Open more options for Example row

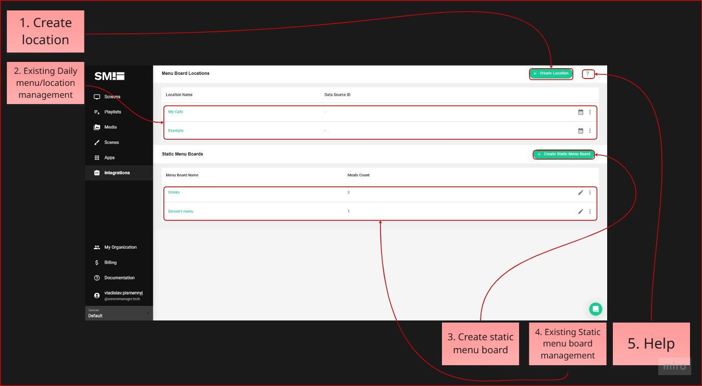pos(590,131)
